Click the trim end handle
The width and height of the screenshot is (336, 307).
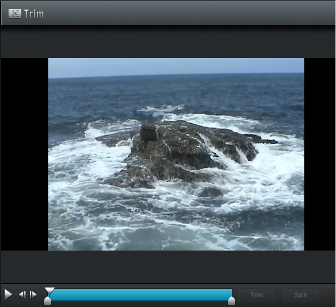231,302
